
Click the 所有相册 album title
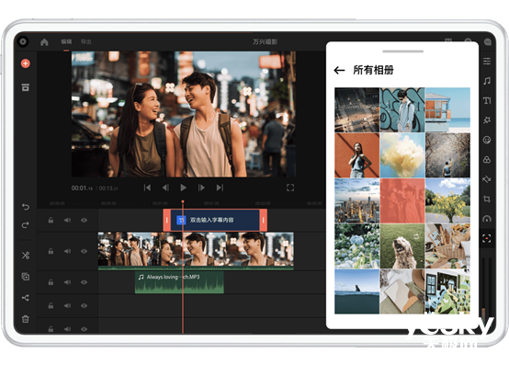[x=373, y=70]
